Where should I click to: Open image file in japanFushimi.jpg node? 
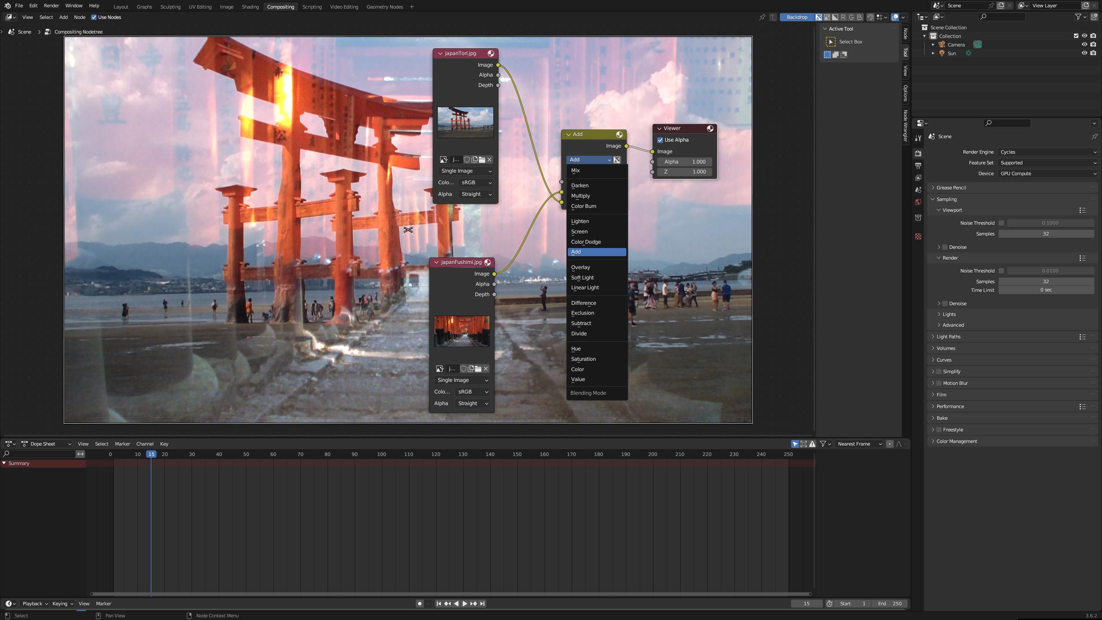(x=478, y=369)
